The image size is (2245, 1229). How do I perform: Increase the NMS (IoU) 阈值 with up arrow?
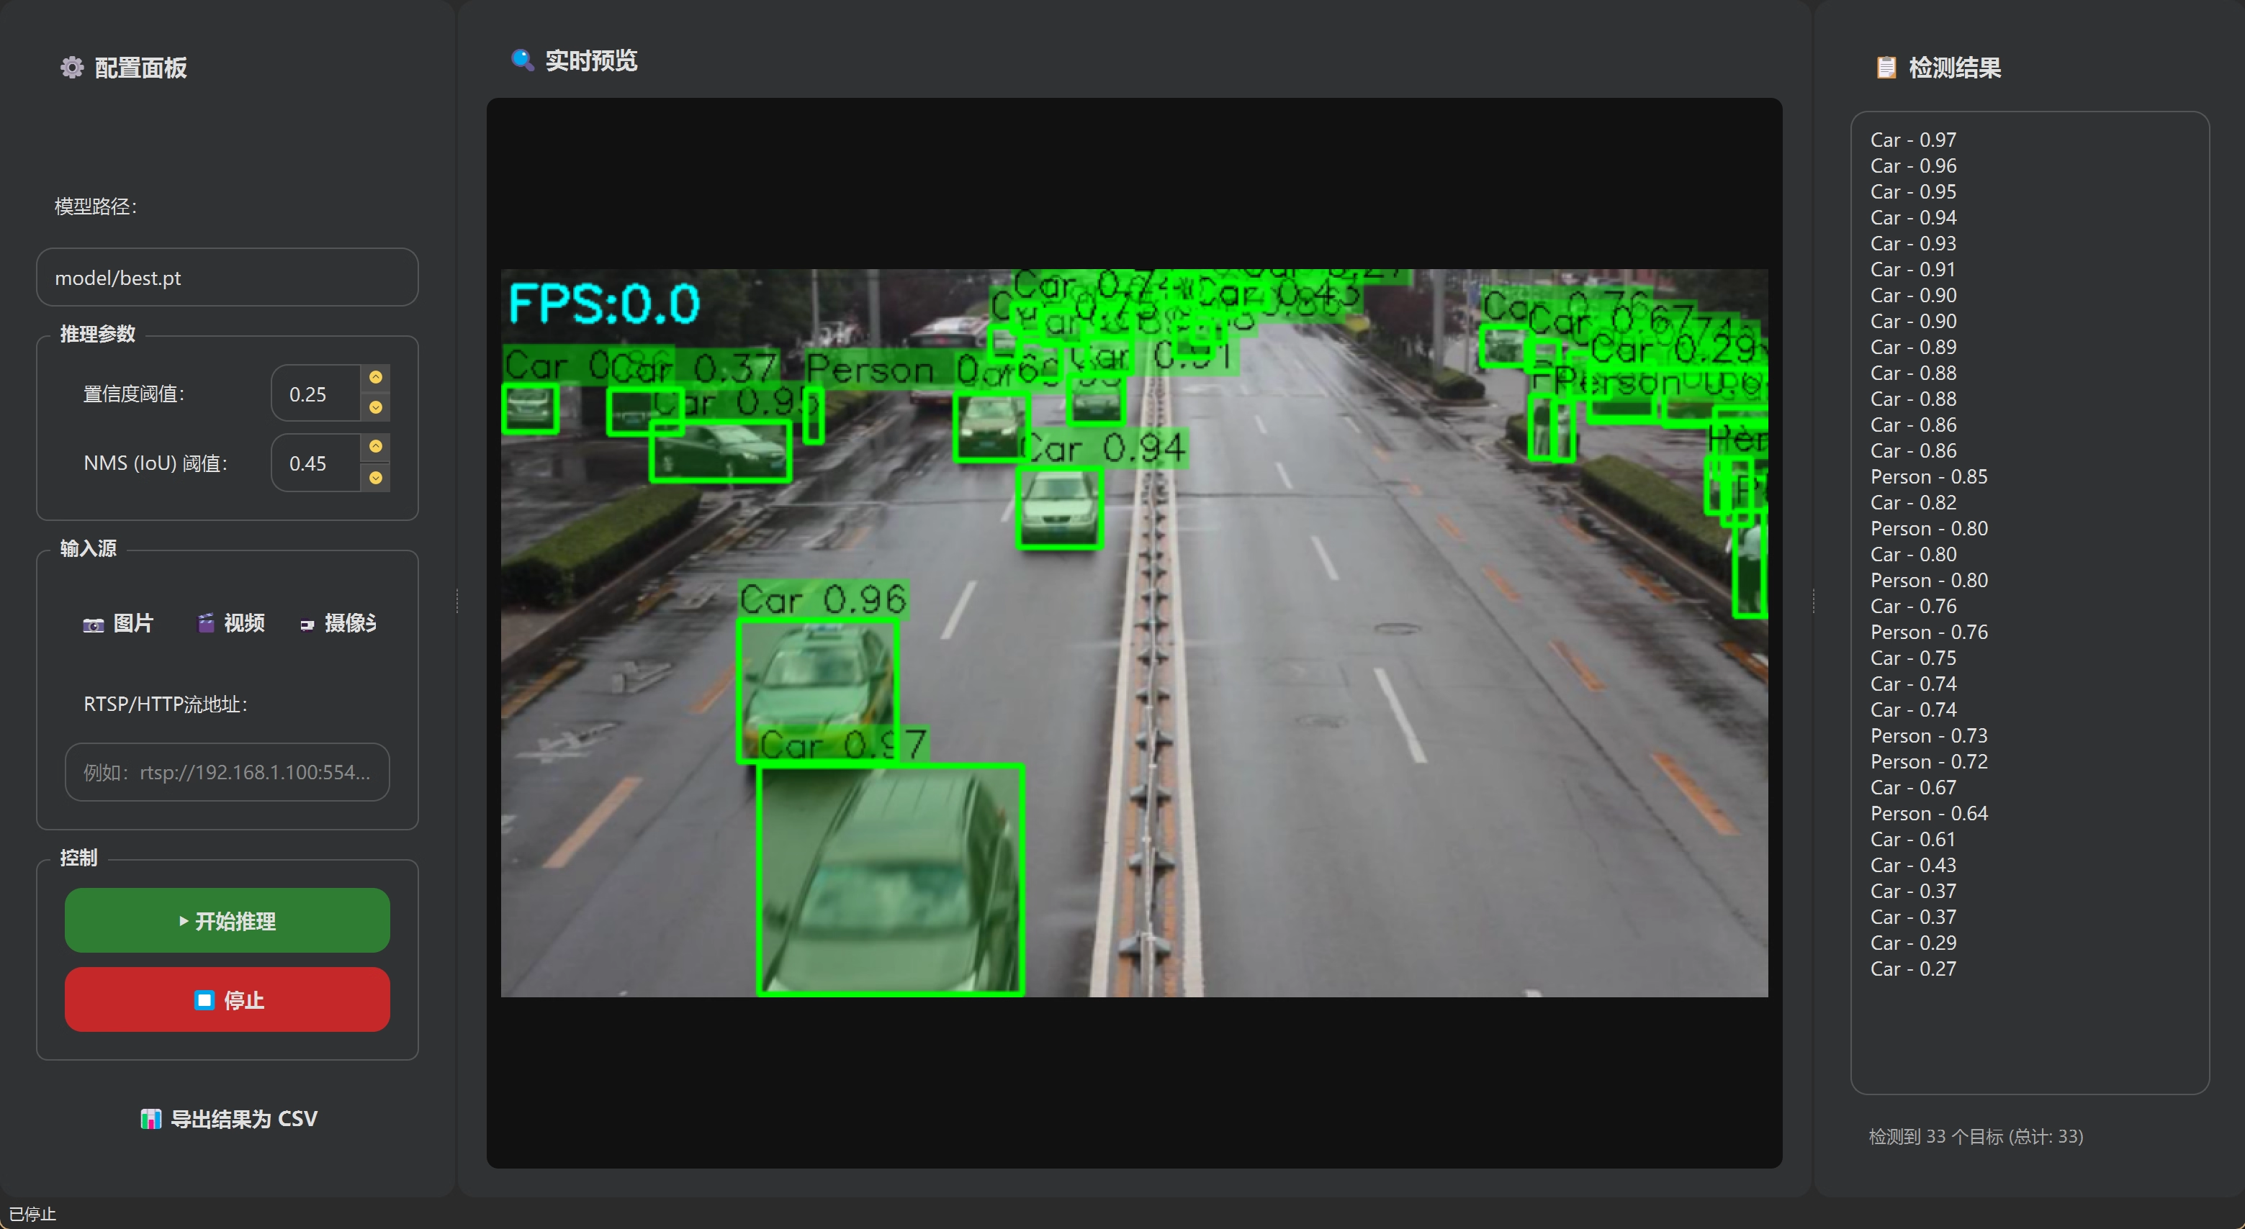point(376,447)
